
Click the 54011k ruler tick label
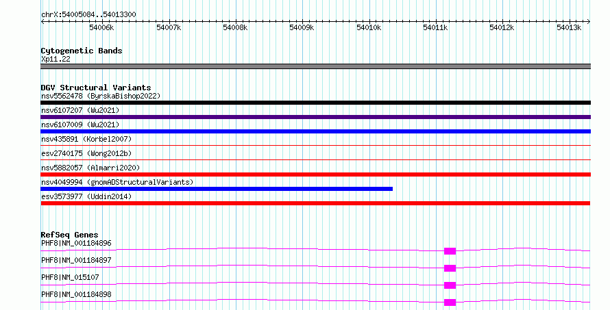tap(436, 27)
